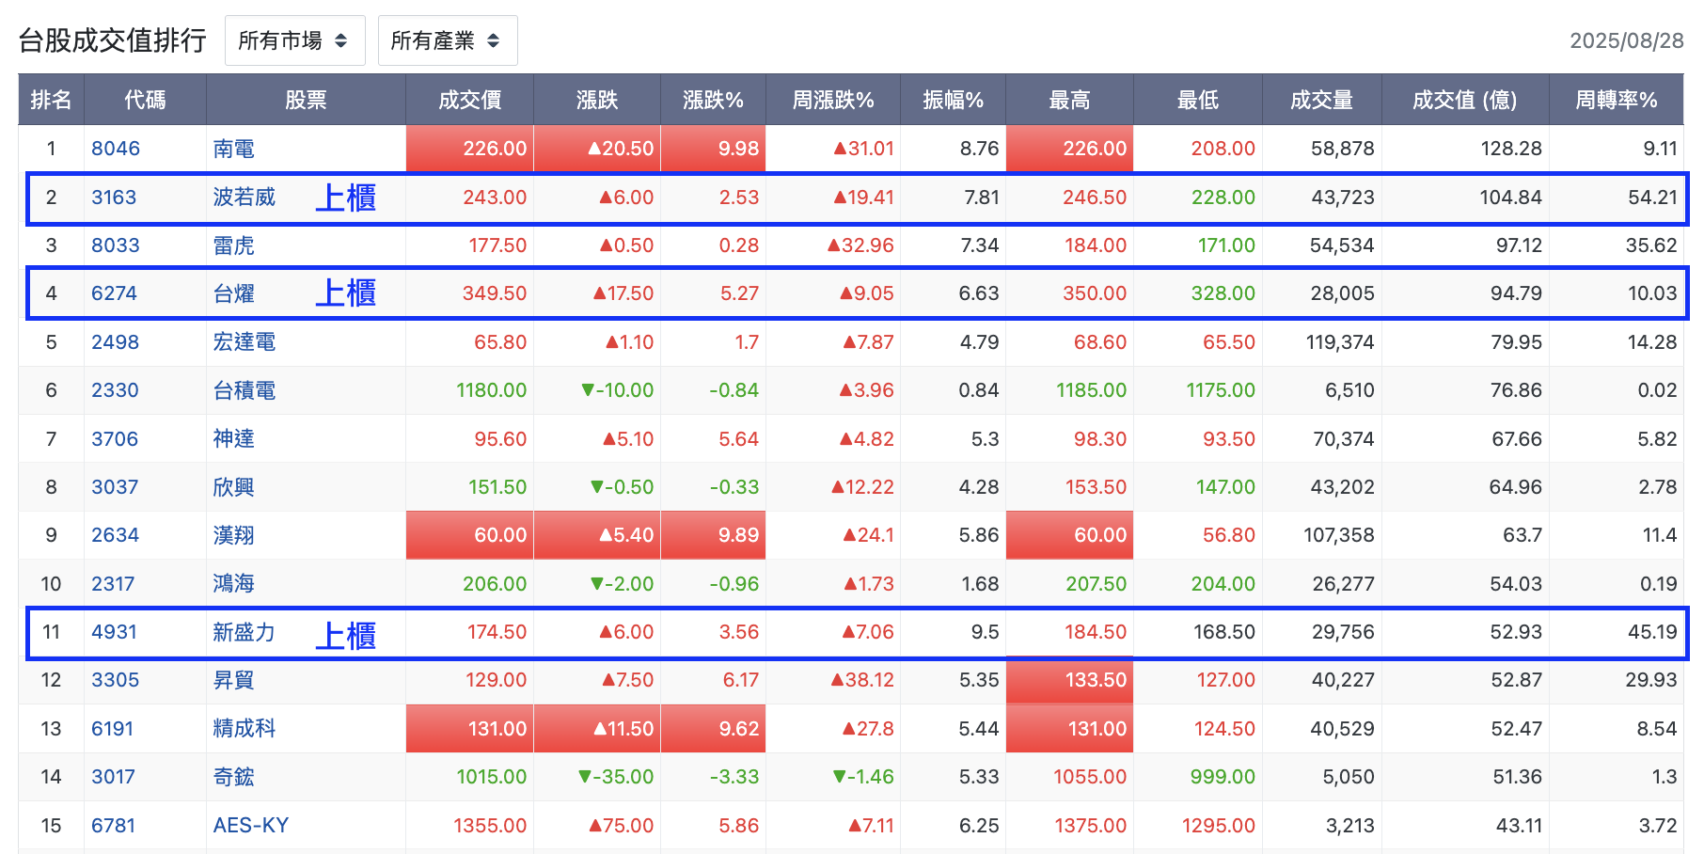Open 昇貿 stock link

click(234, 680)
